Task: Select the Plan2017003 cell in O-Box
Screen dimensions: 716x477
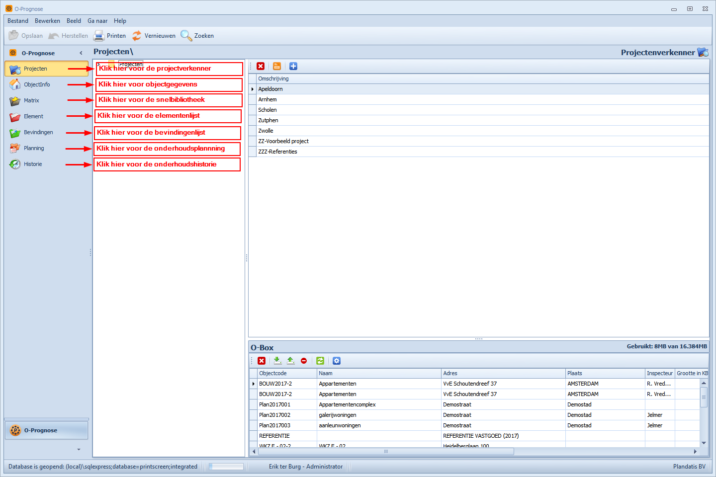Action: coord(287,425)
